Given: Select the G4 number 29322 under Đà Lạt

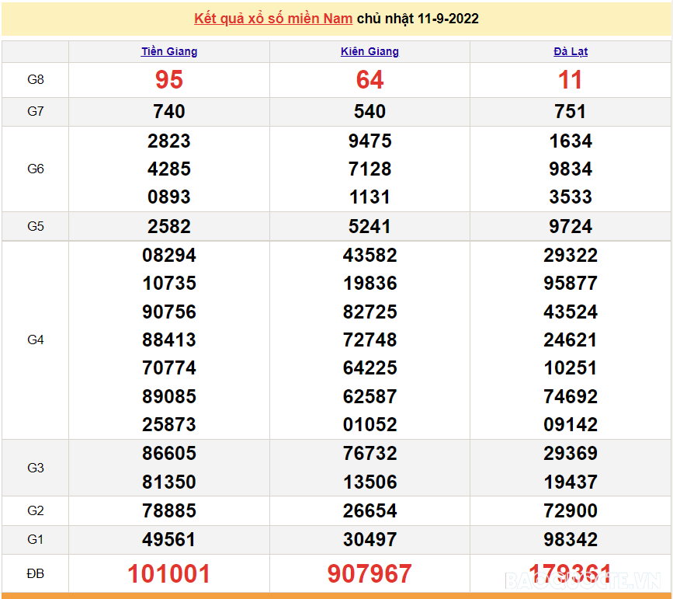Looking at the screenshot, I should pyautogui.click(x=571, y=256).
